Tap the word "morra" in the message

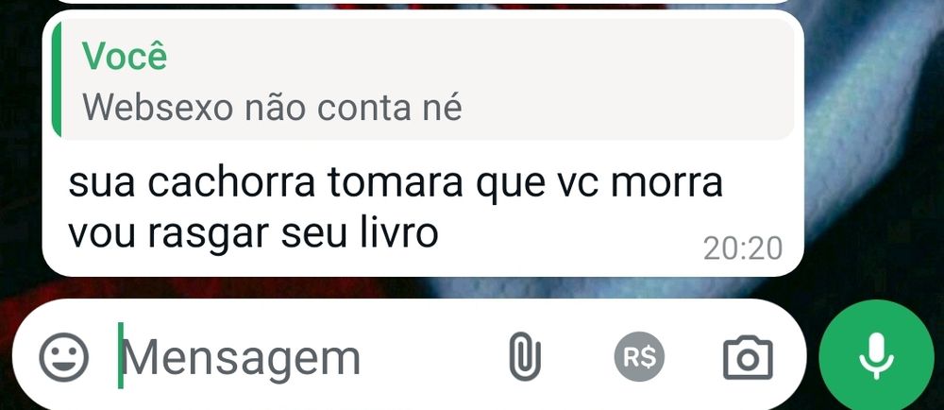pos(667,182)
